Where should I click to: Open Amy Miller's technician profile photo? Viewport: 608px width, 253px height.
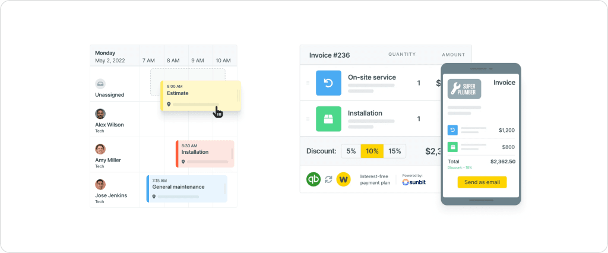tap(100, 149)
